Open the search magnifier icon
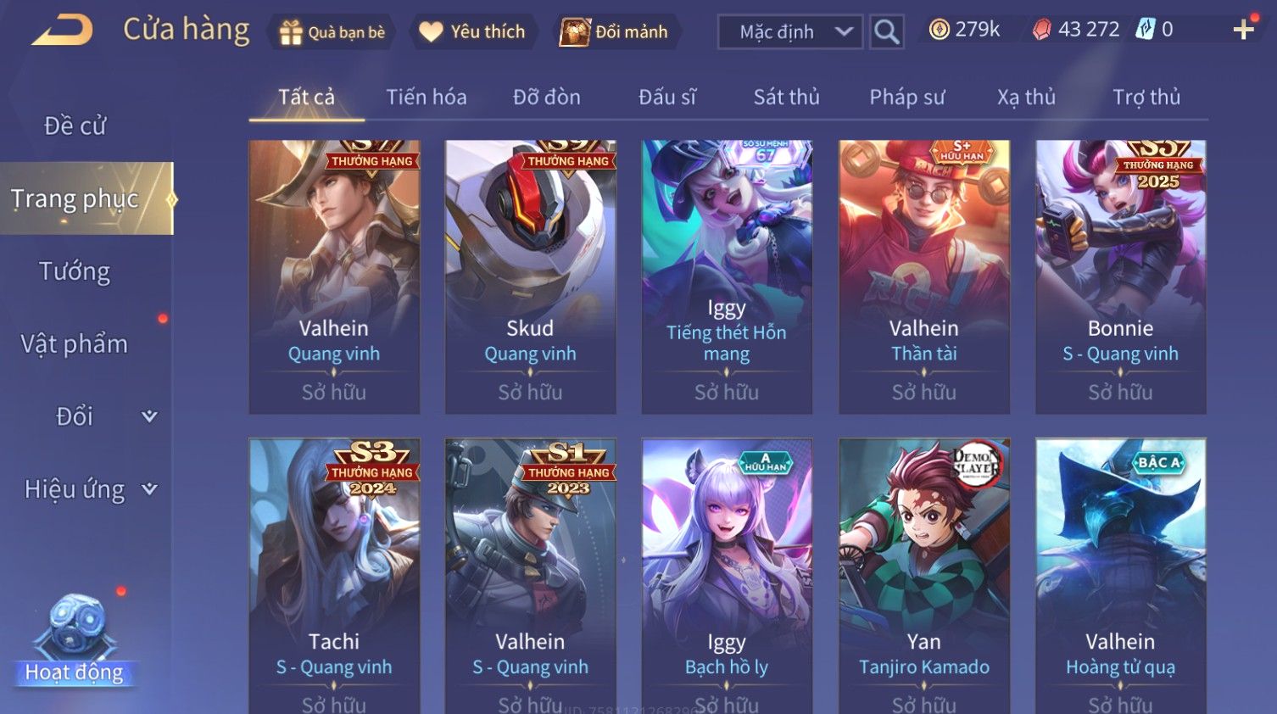 [x=886, y=32]
